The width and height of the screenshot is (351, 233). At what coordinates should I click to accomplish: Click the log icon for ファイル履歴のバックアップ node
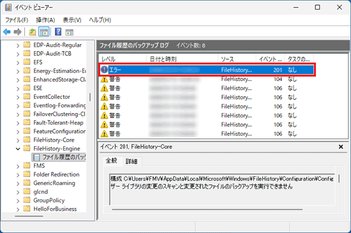pos(36,157)
